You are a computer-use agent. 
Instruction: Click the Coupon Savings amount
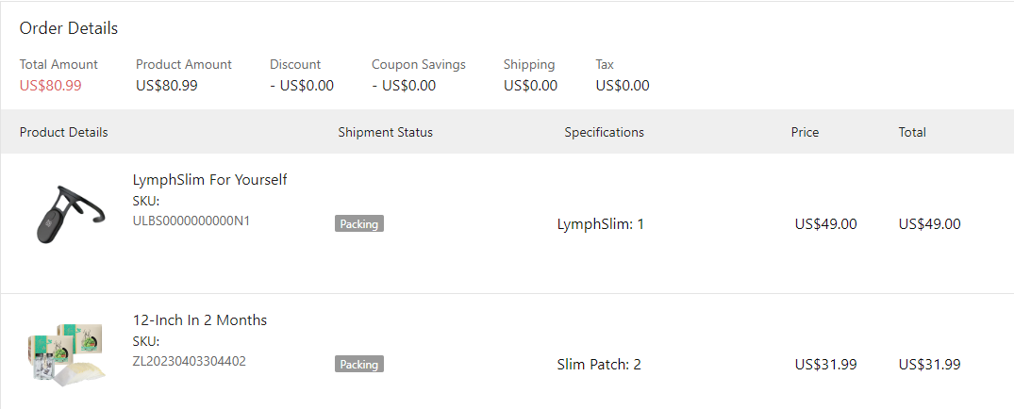(x=403, y=85)
